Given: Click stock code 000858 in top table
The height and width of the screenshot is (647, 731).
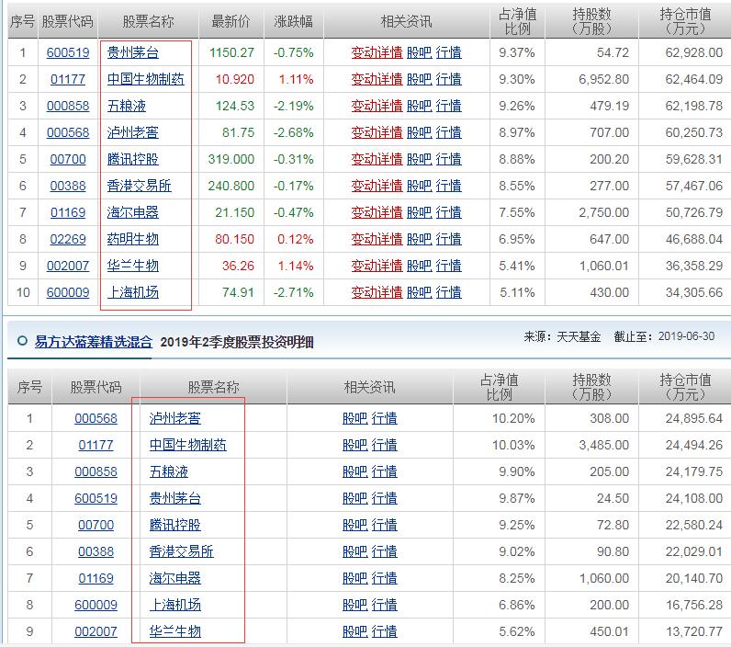Looking at the screenshot, I should (x=68, y=106).
